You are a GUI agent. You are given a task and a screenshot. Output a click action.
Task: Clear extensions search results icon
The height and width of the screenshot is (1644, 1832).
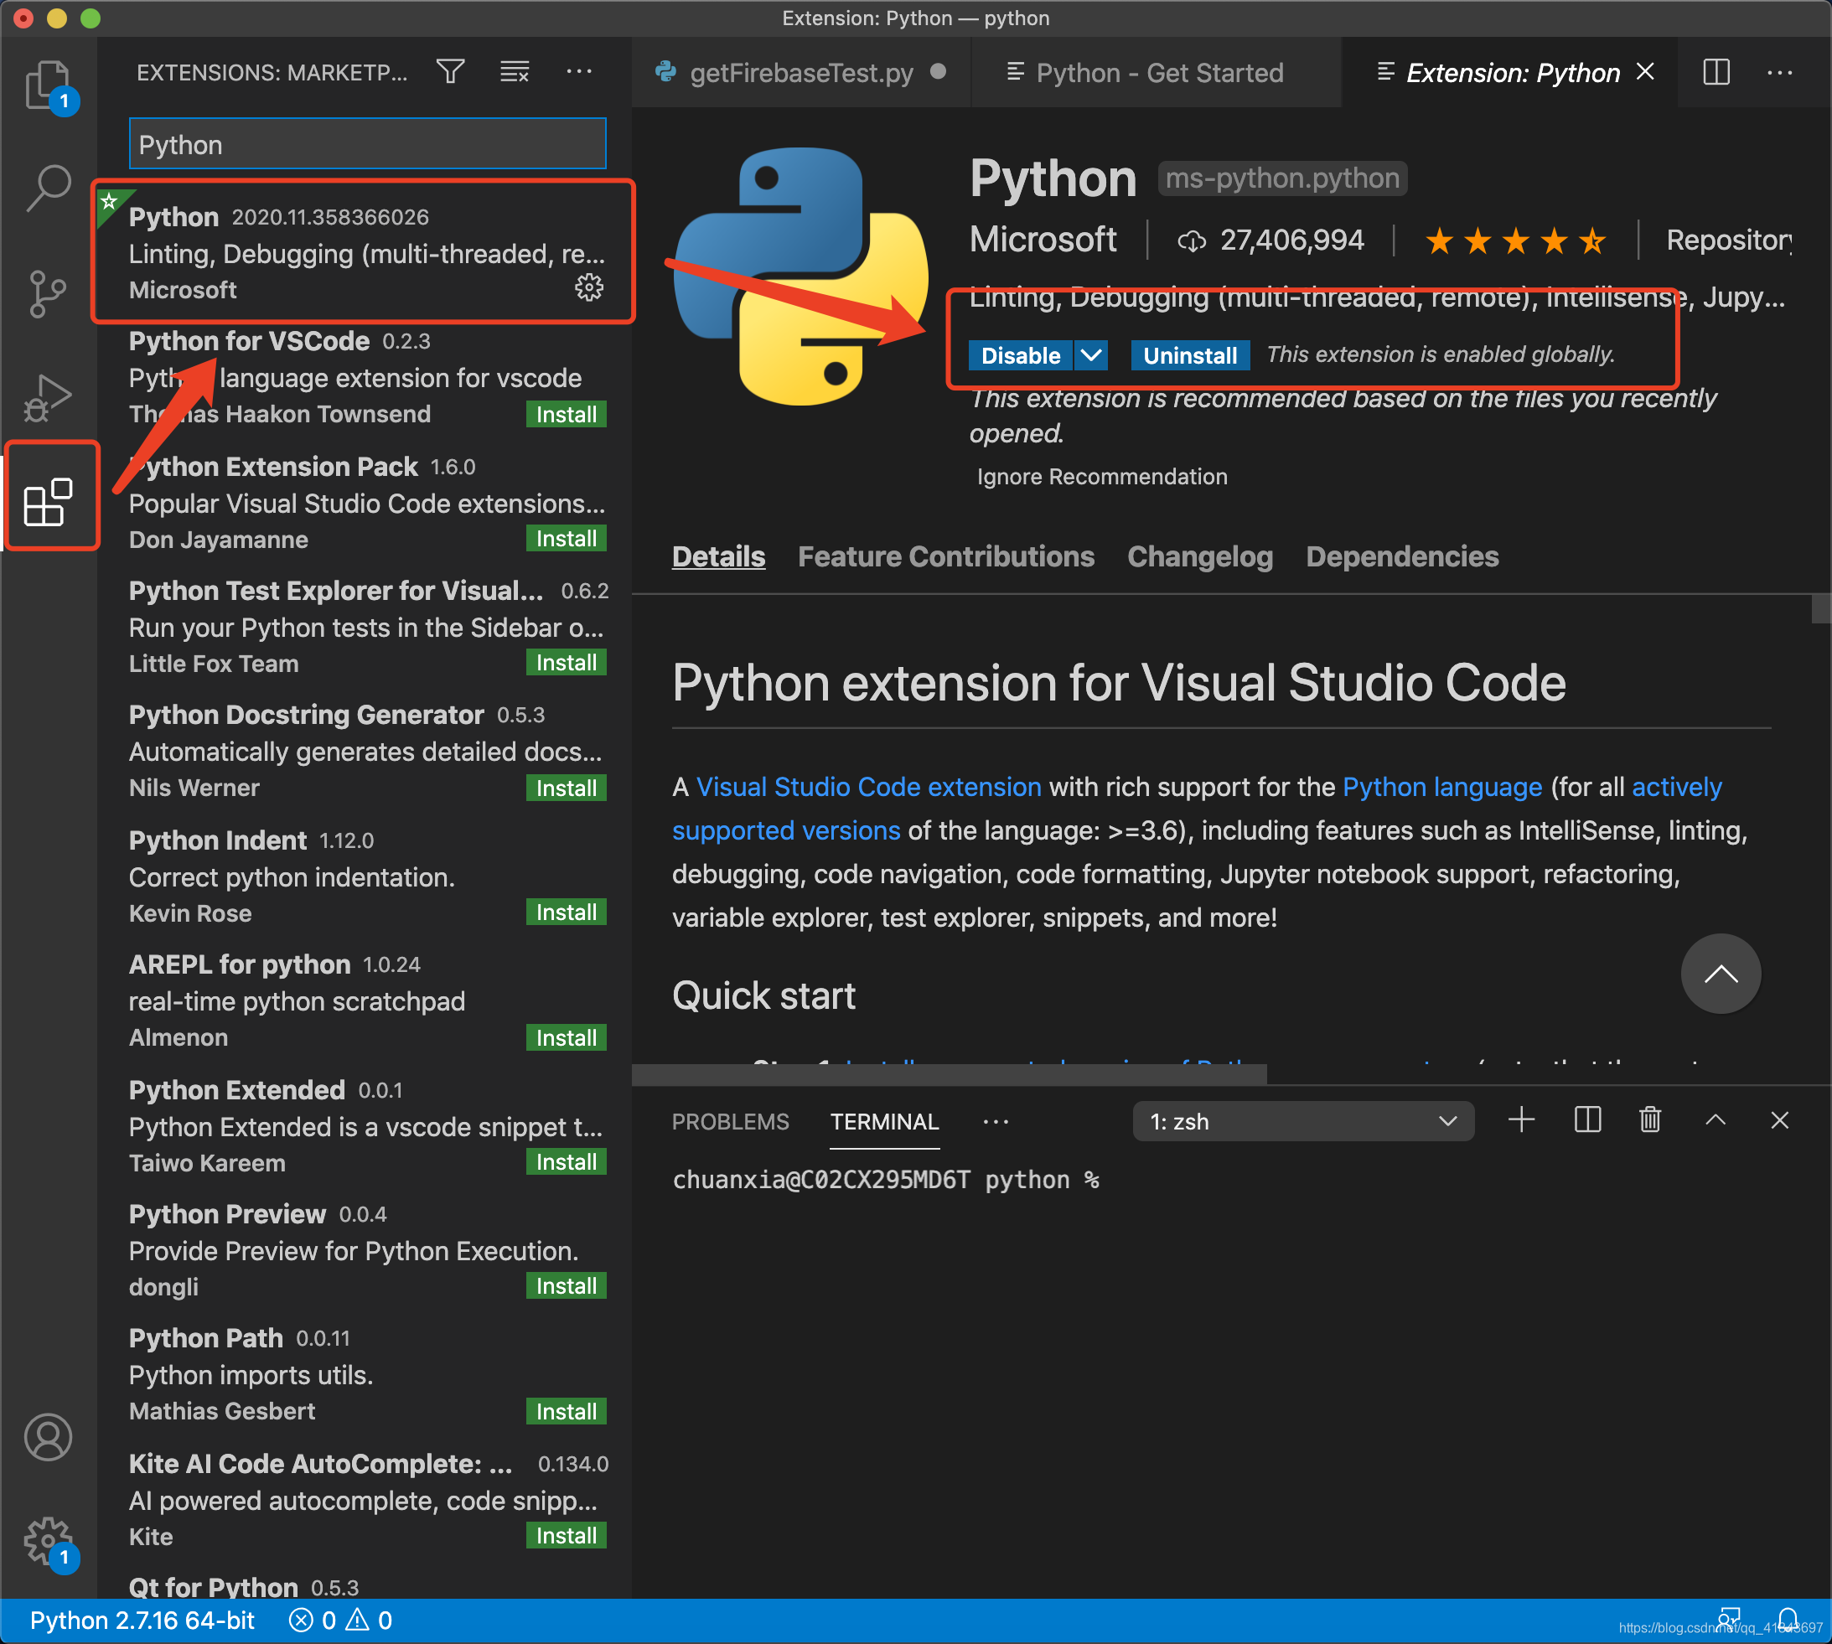coord(515,71)
